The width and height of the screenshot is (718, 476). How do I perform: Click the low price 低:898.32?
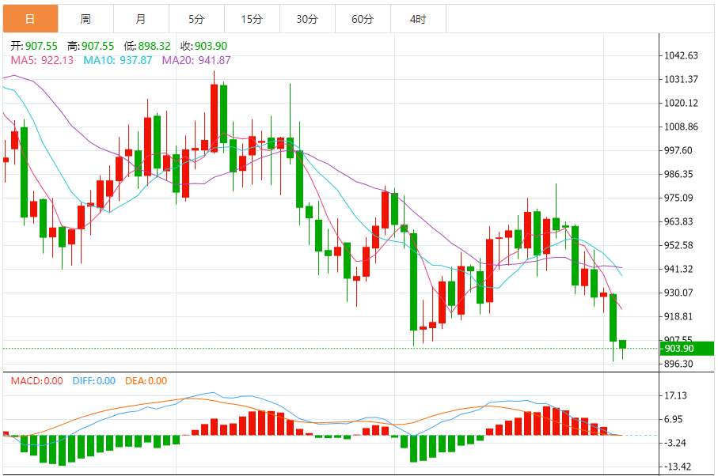147,46
